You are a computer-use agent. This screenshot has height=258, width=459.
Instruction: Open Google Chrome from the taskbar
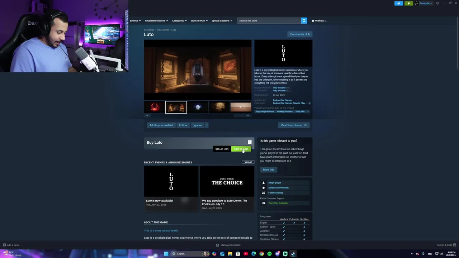pyautogui.click(x=261, y=254)
